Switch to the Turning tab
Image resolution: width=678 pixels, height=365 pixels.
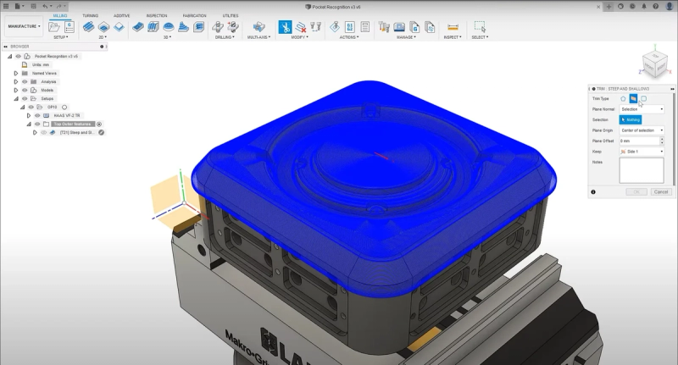(x=91, y=15)
